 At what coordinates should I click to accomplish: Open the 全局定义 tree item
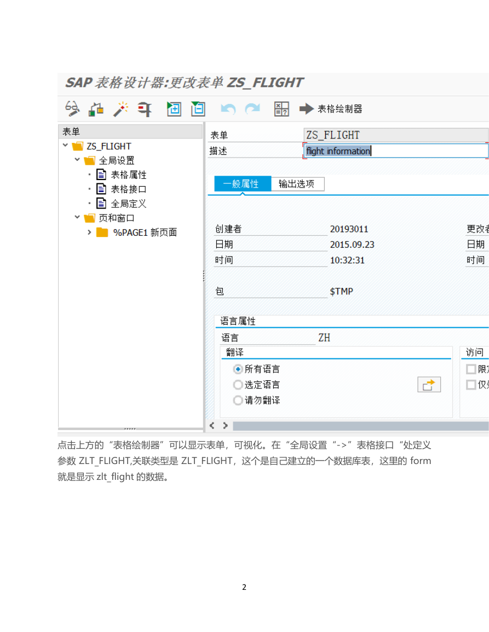[x=129, y=204]
